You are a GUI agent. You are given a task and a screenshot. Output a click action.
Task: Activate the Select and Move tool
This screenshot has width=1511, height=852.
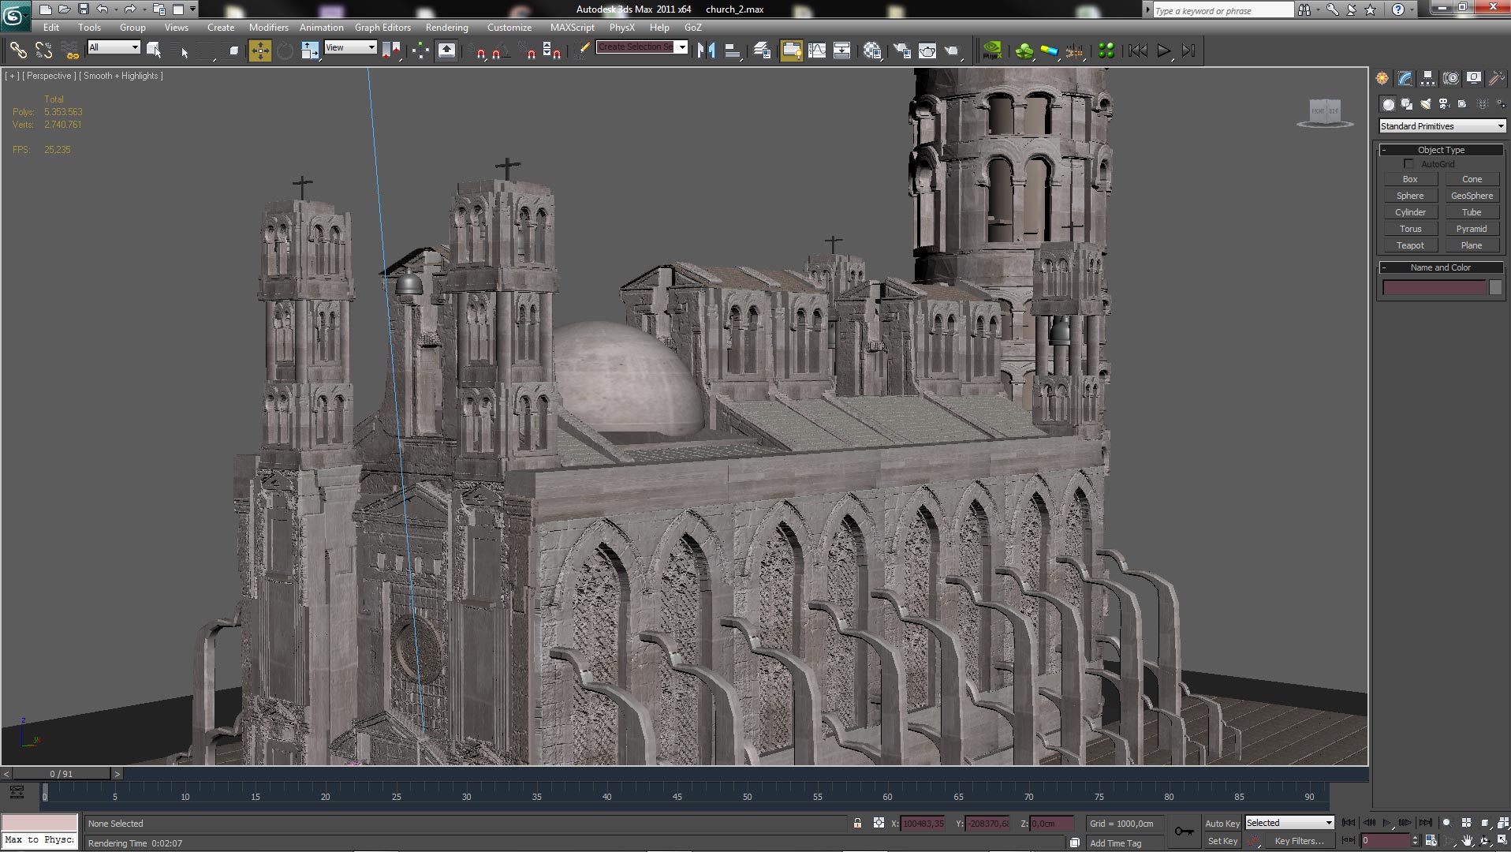259,50
